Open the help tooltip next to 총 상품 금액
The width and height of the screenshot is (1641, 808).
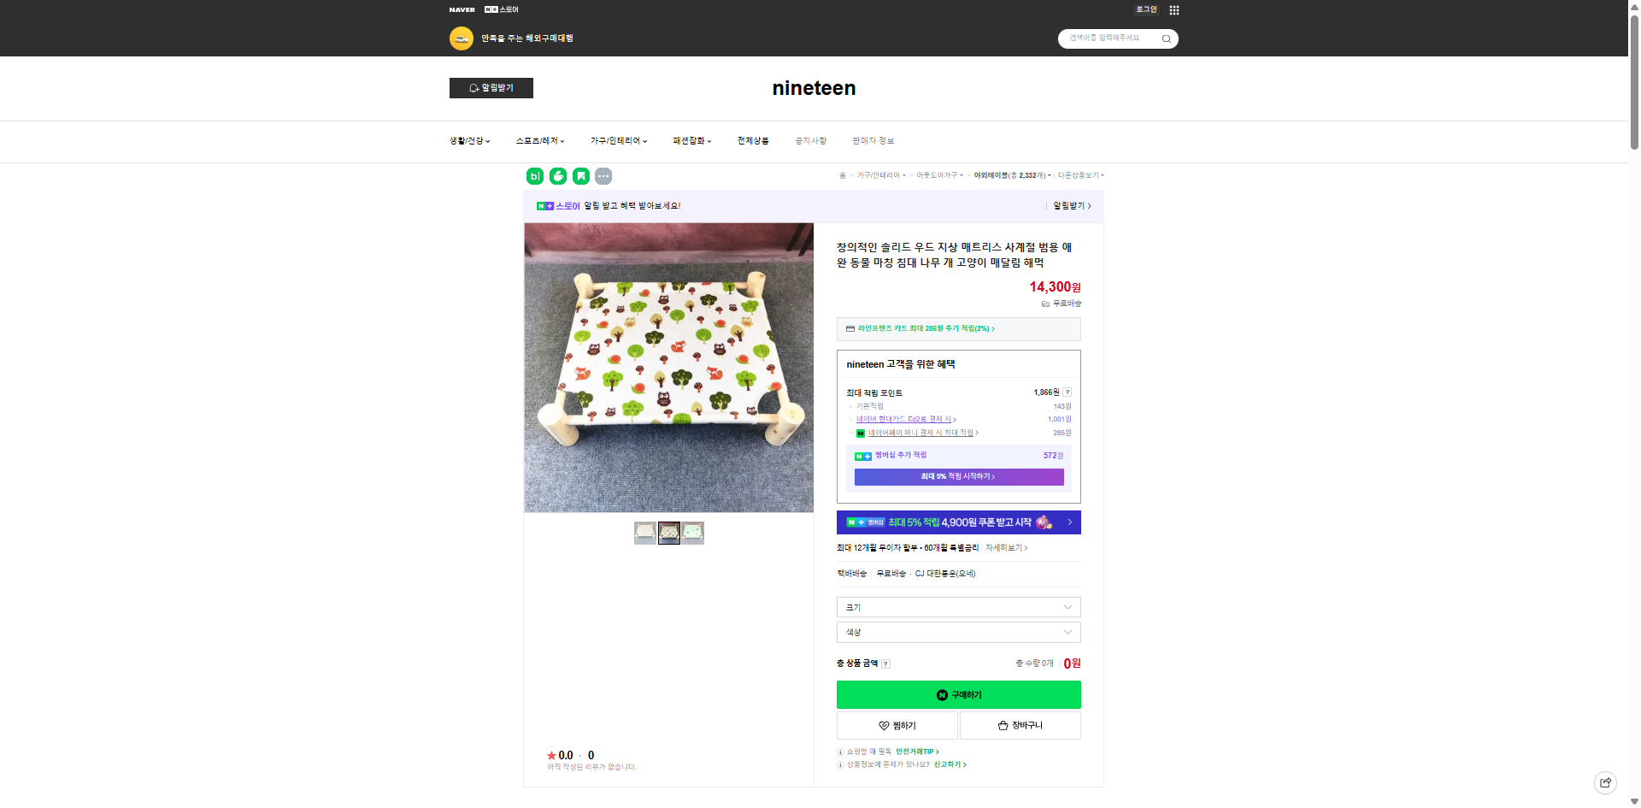coord(886,664)
